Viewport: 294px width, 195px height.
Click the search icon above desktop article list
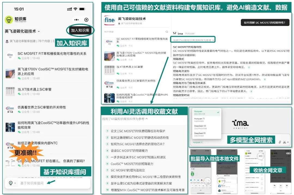click(x=167, y=32)
